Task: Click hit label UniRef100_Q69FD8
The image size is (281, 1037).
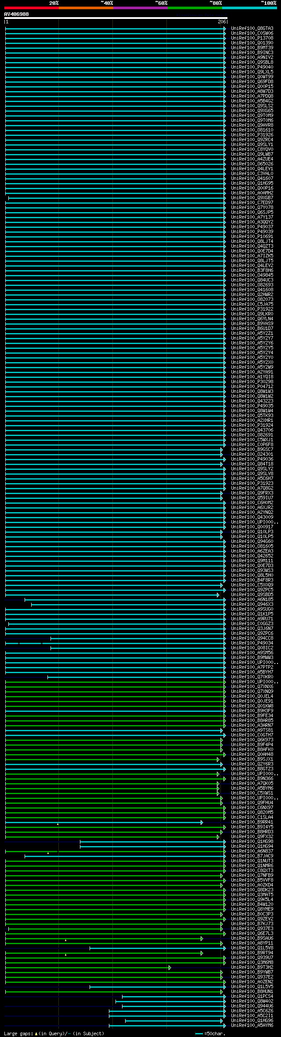Action: tap(252, 82)
